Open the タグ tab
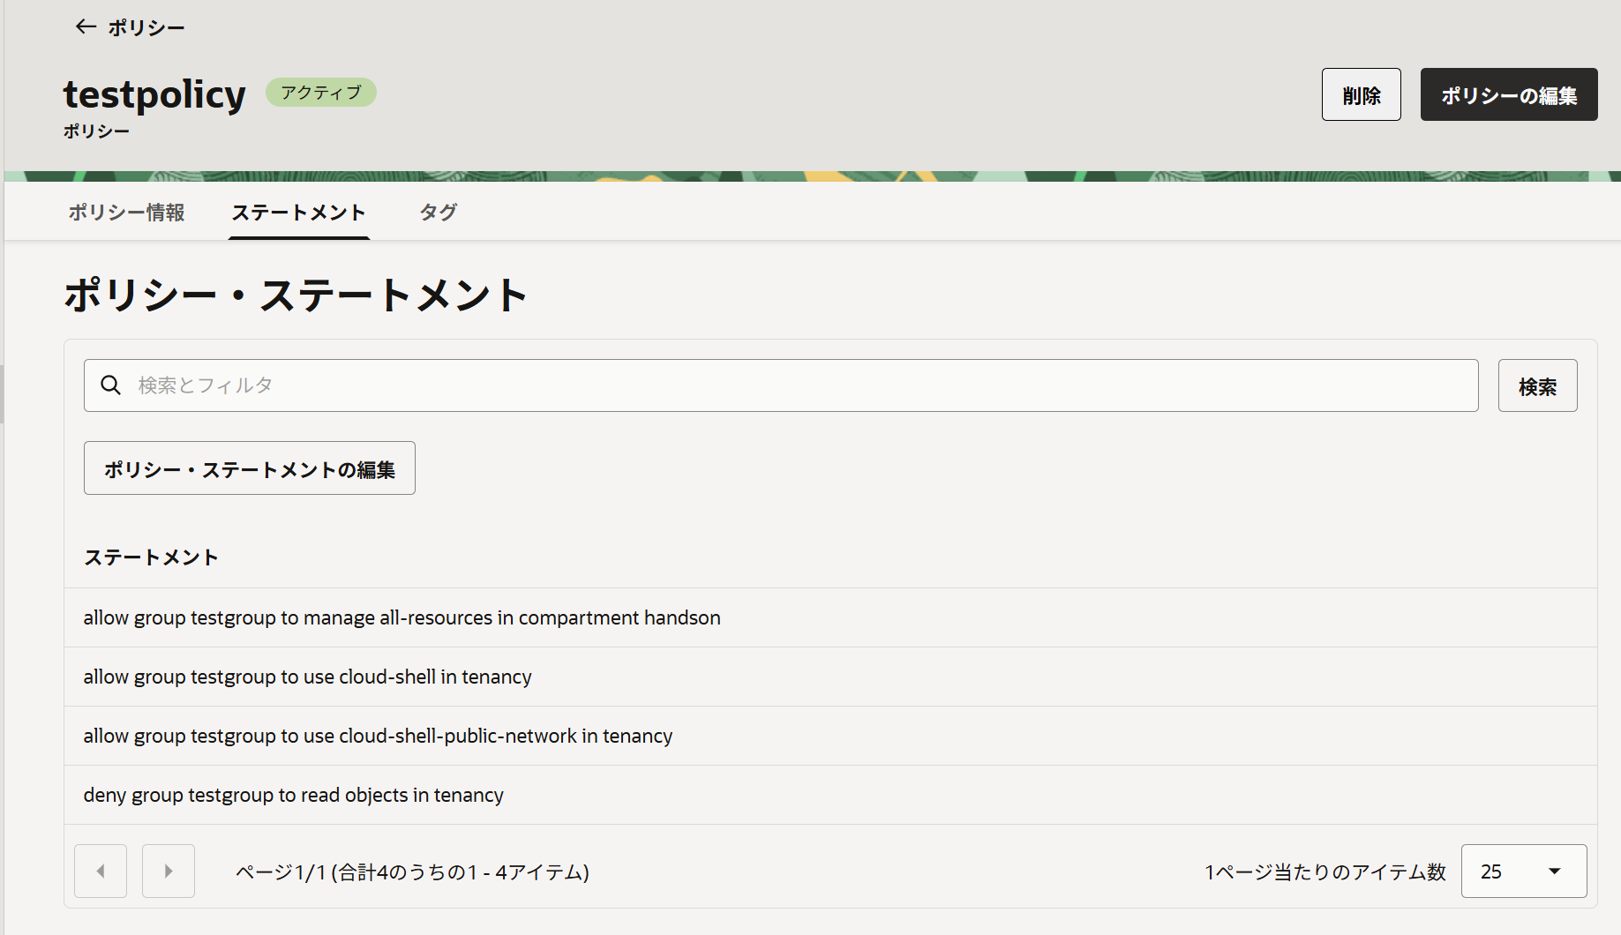This screenshot has height=935, width=1621. (x=437, y=213)
